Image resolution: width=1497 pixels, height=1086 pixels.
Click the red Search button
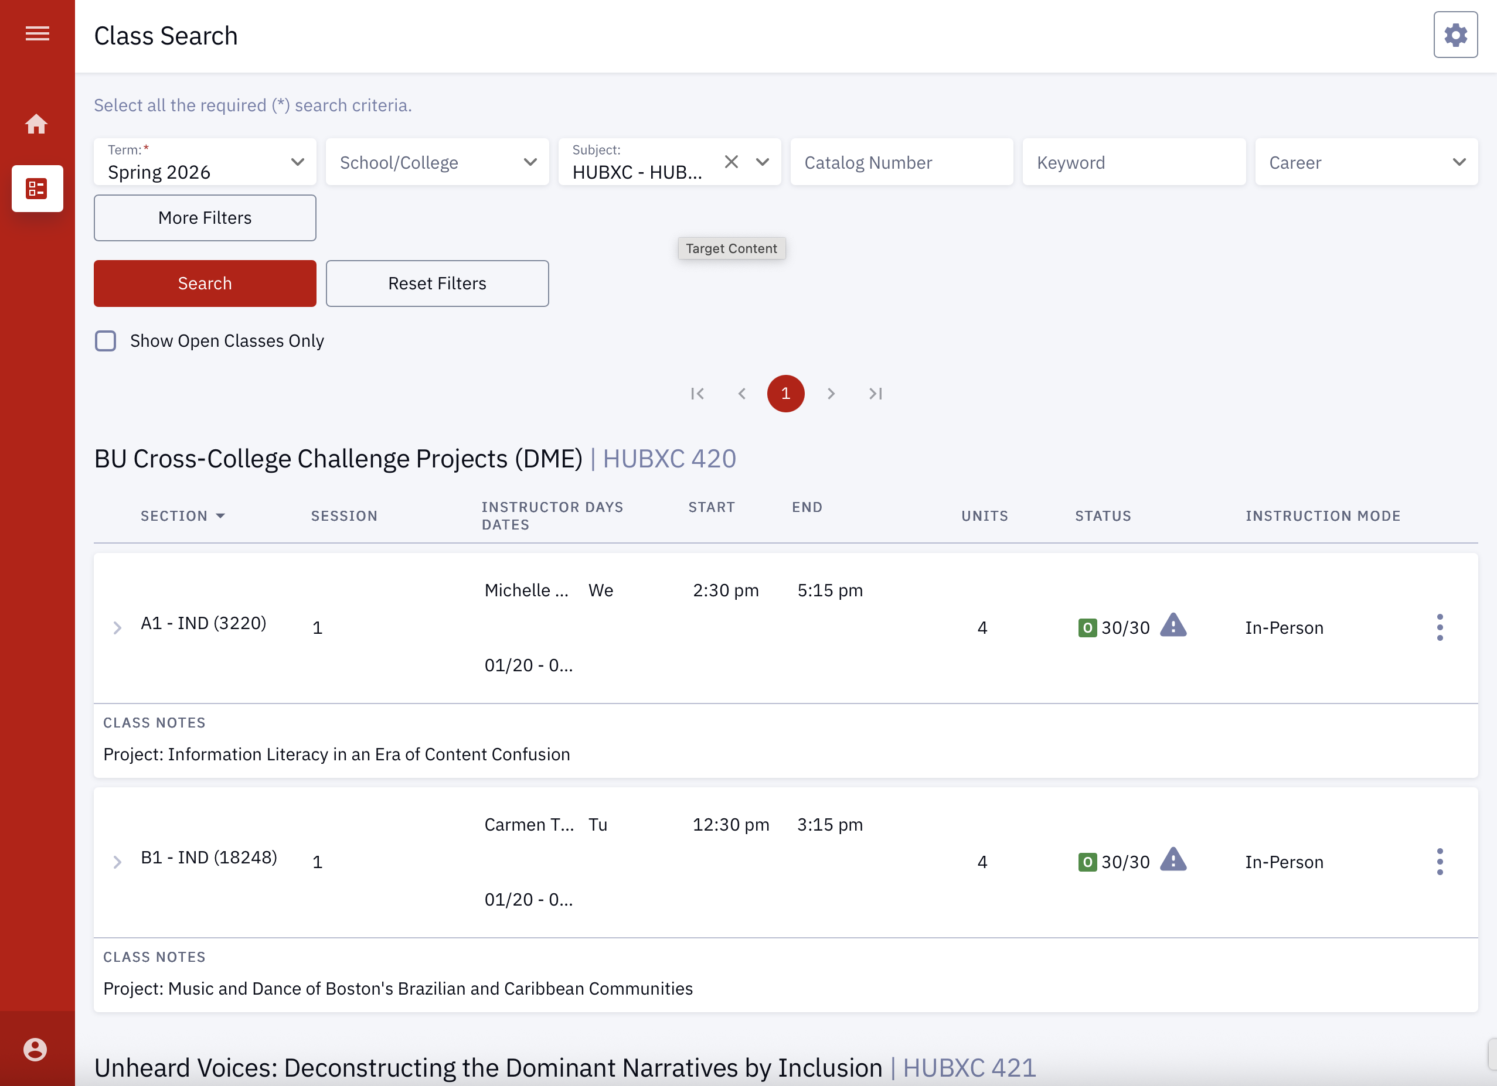point(205,283)
